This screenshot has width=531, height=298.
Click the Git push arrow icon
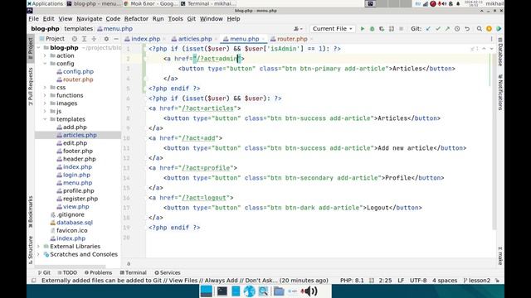pyautogui.click(x=447, y=29)
